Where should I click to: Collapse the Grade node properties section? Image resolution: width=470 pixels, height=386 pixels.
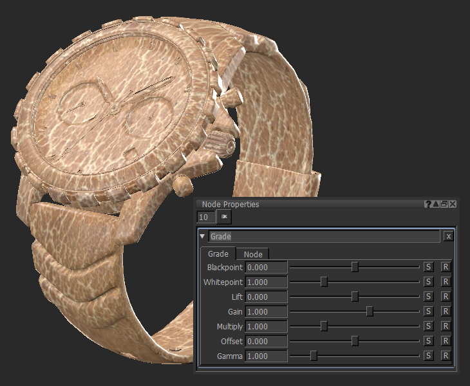[x=203, y=236]
